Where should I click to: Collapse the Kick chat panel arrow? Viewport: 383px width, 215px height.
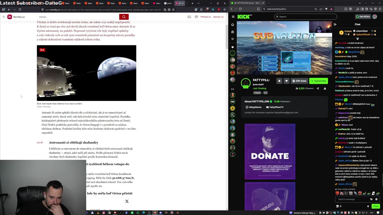point(335,24)
